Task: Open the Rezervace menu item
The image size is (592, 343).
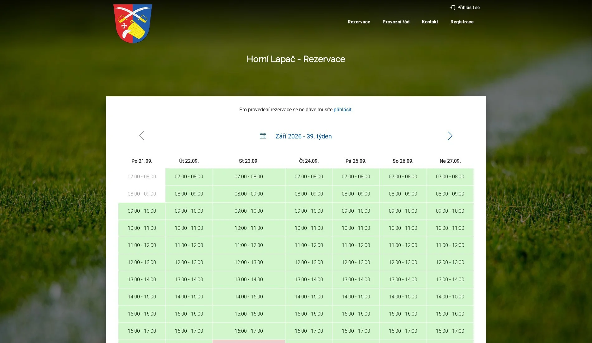Action: 359,22
